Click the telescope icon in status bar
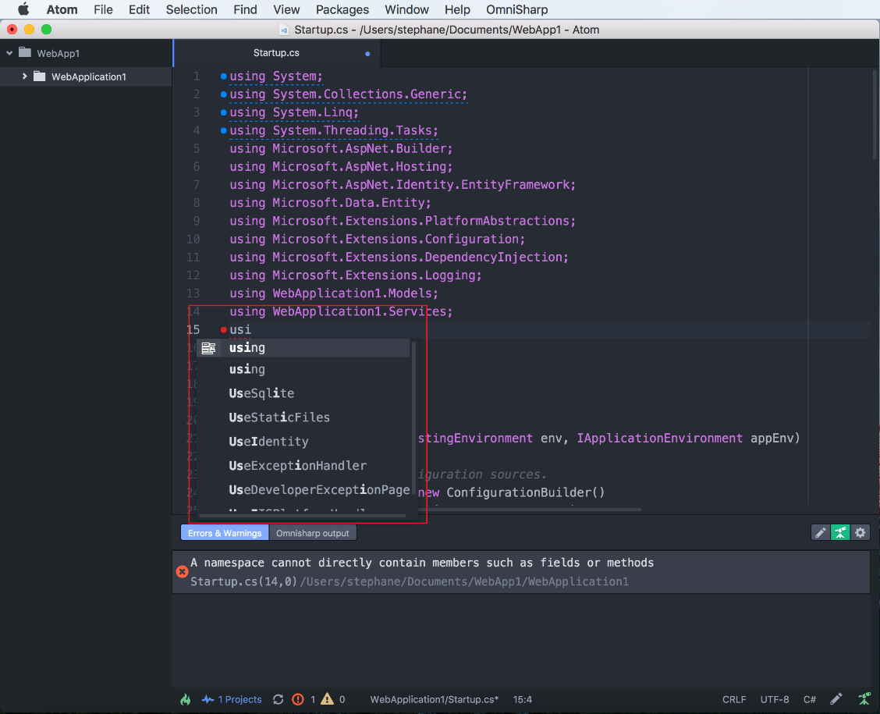Viewport: 880px width, 714px height. point(864,699)
